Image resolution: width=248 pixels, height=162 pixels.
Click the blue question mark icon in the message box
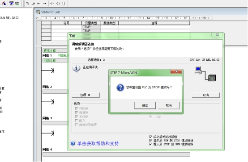pyautogui.click(x=120, y=87)
